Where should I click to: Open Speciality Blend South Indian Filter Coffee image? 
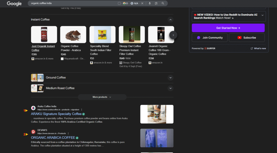click(x=103, y=34)
